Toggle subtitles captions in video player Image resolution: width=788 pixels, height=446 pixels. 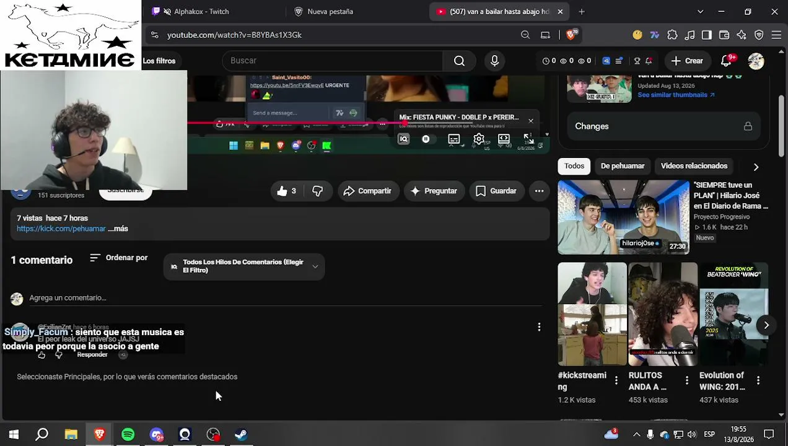[454, 139]
